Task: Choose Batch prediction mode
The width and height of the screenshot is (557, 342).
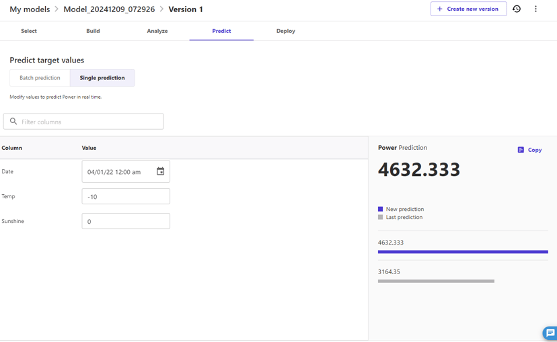Action: click(40, 78)
